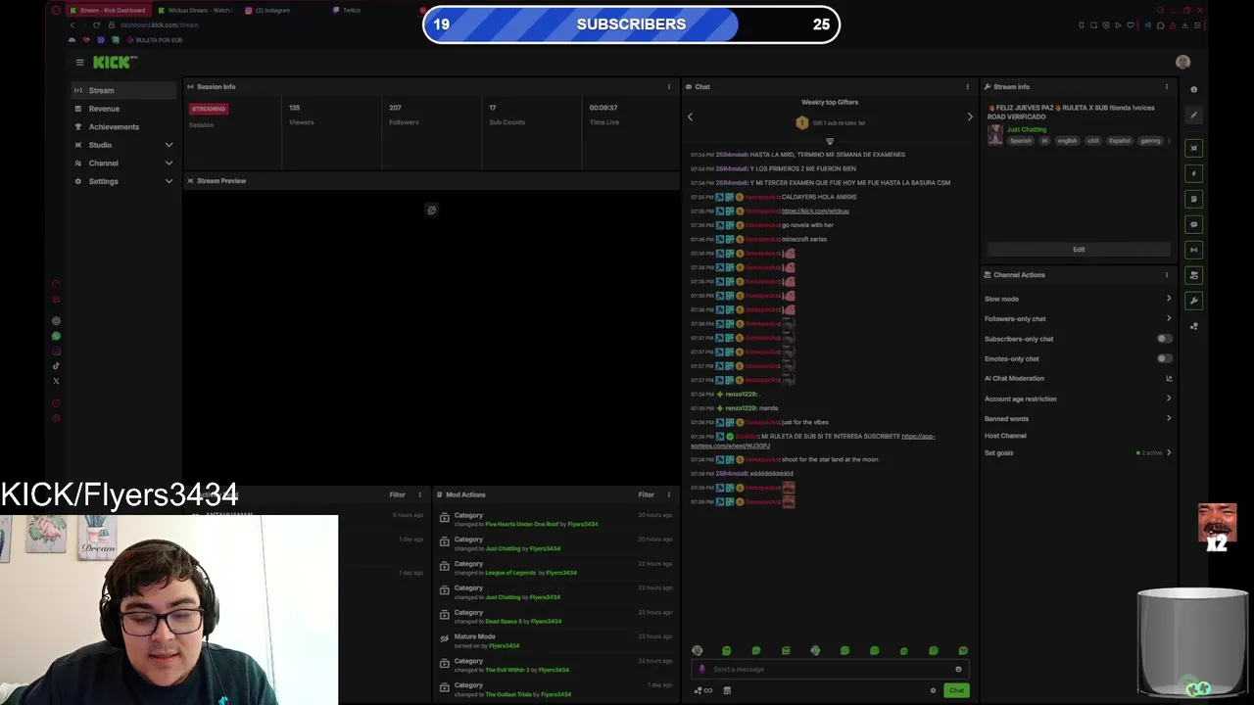
Task: Open the Stream page in the sidebar
Action: [x=123, y=90]
